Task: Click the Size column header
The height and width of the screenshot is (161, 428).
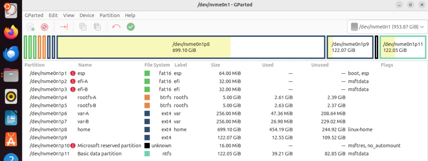Action: pyautogui.click(x=215, y=65)
